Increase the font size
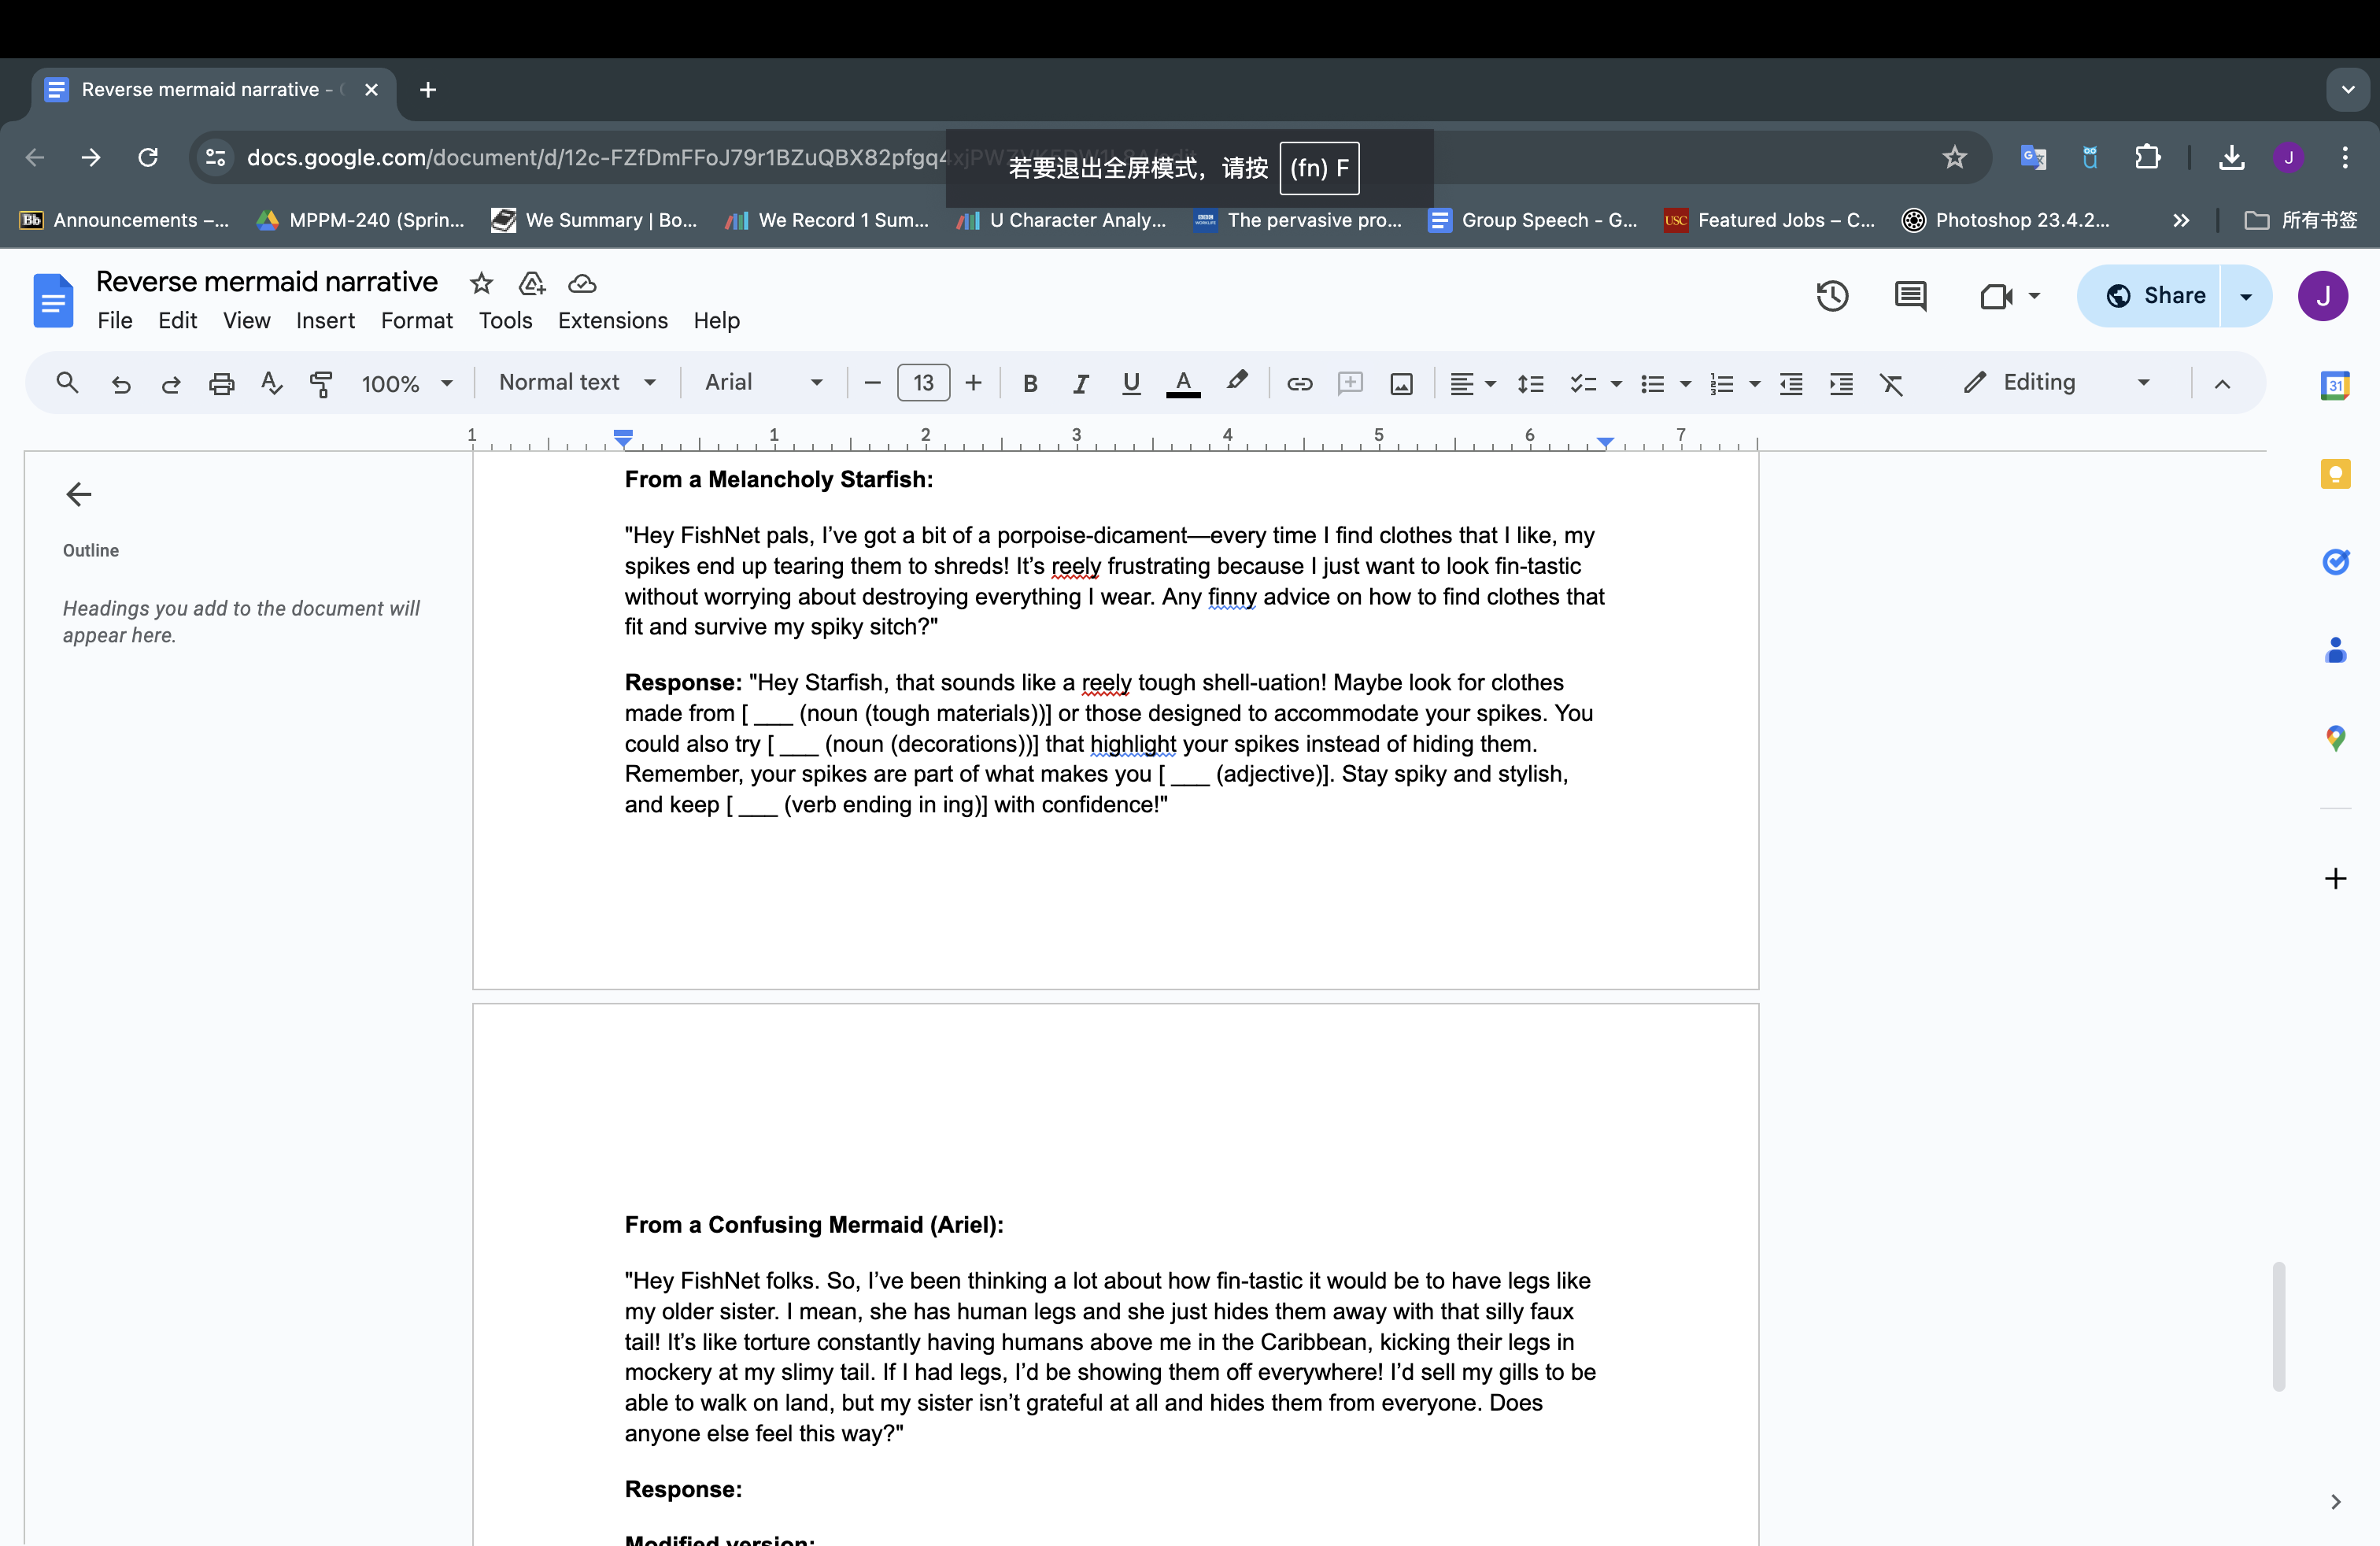Image resolution: width=2380 pixels, height=1546 pixels. point(973,383)
